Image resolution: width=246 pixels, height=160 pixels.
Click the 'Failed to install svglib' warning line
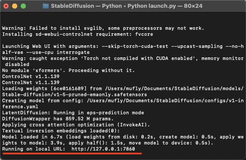[x=103, y=28]
